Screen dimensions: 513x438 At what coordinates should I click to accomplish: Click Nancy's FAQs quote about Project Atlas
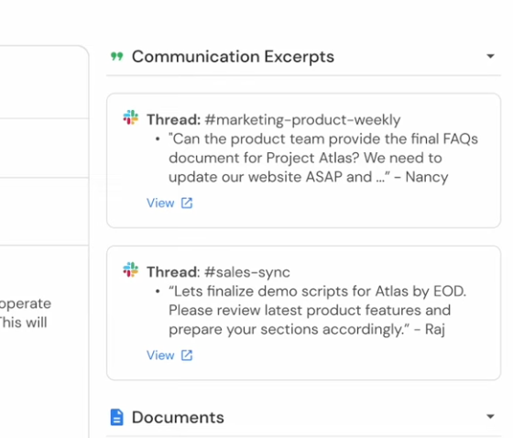[323, 159]
